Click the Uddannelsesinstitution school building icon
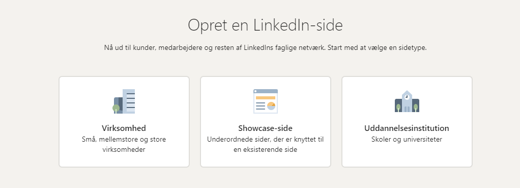 click(407, 101)
